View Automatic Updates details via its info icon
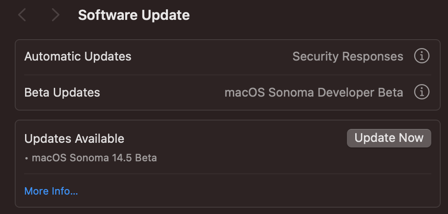448x214 pixels. pos(422,56)
